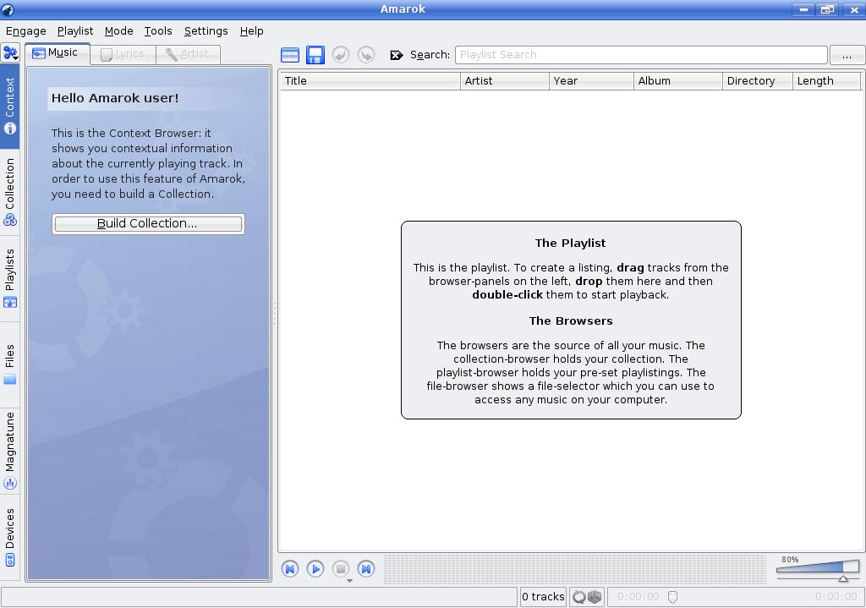Open the Context browser sidebar tab

point(10,106)
